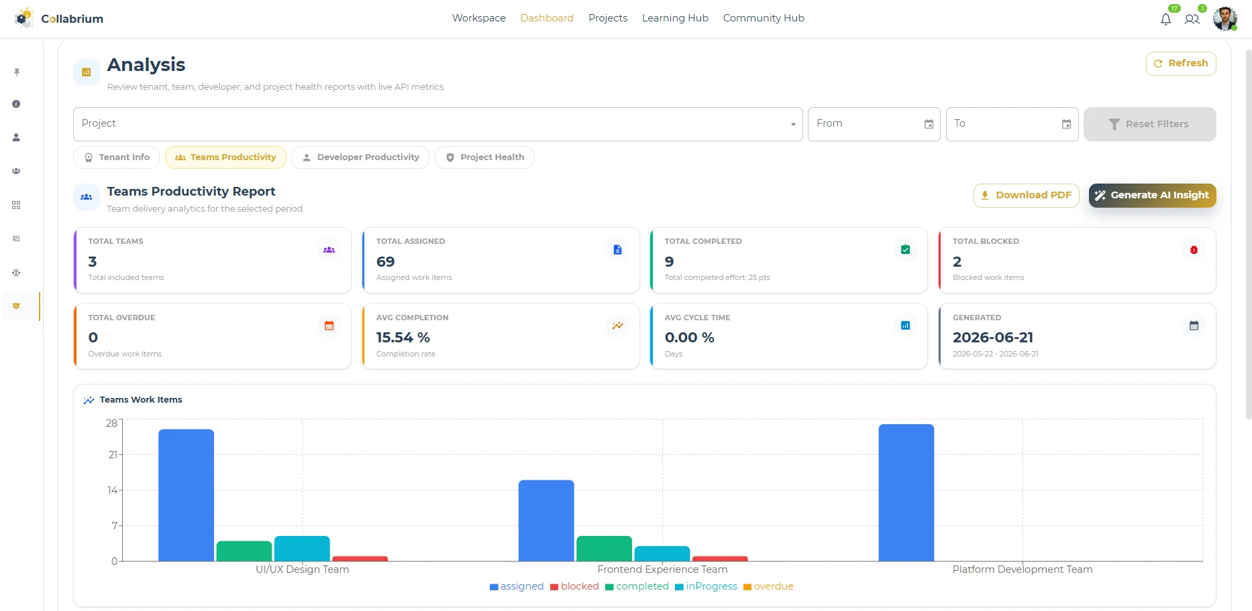
Task: Open the Dashboard menu
Action: (547, 18)
